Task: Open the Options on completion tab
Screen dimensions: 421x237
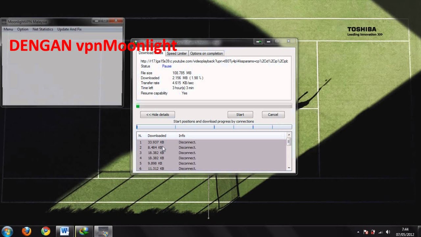Action: coord(207,53)
